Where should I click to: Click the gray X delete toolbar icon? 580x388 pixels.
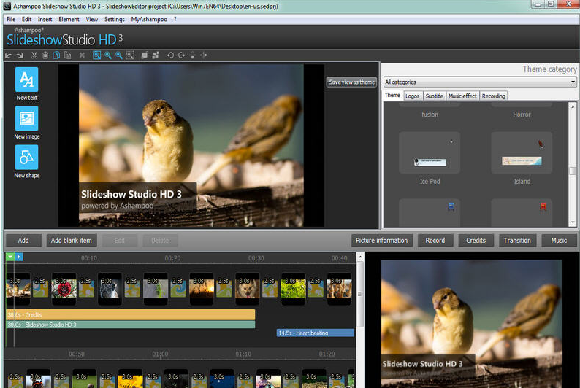(x=82, y=55)
